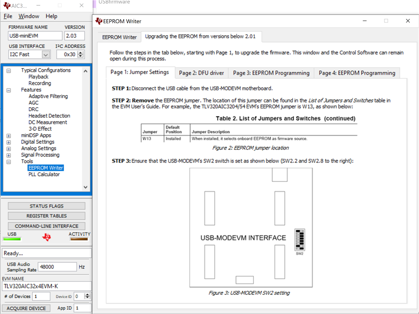Screen dimensions: 419x314
Task: Open Page 3: EEPROM Programming tab
Action: tap(271, 73)
